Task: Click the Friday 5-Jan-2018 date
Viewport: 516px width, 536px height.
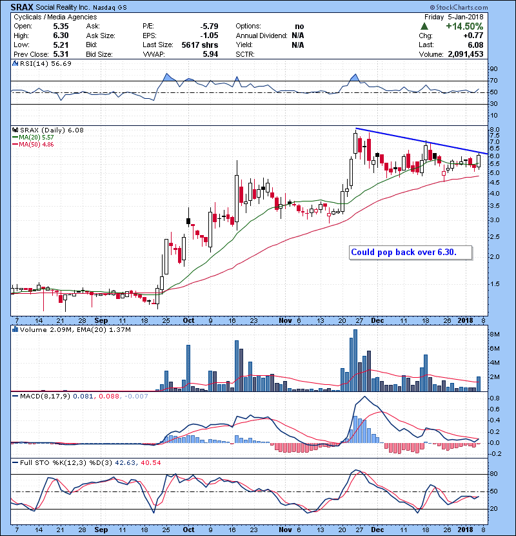Action: pyautogui.click(x=454, y=17)
